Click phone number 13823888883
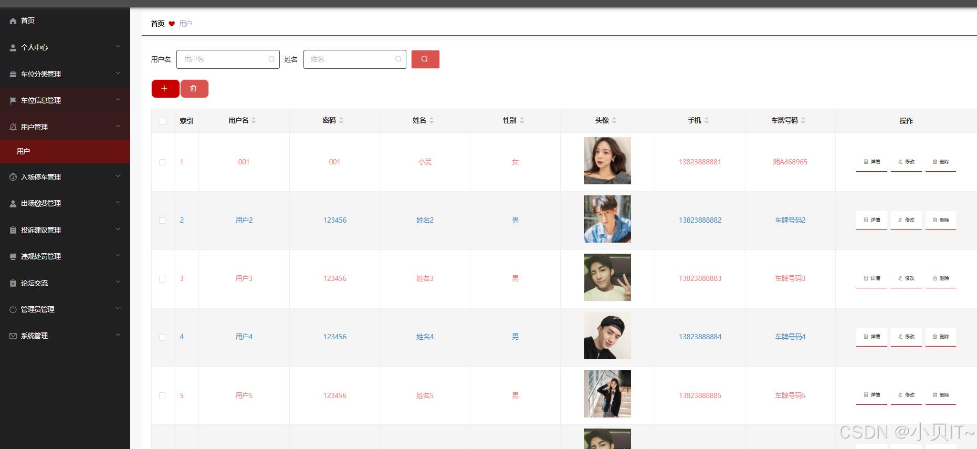Screen dimensions: 977x449 point(700,278)
